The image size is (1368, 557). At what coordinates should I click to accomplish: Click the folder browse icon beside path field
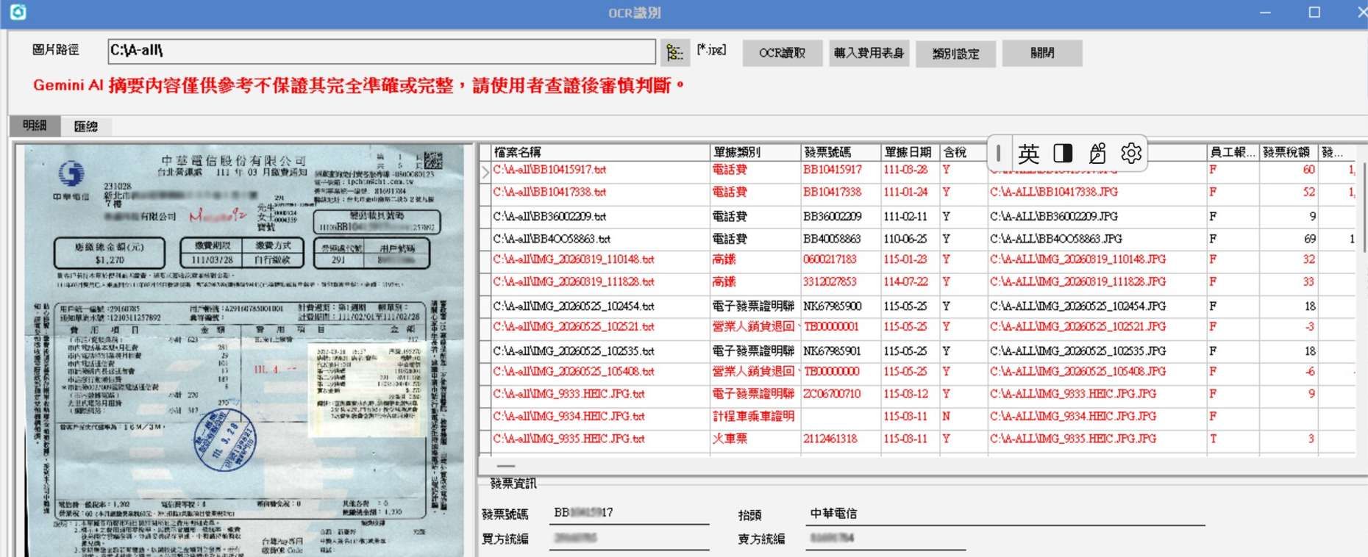[x=674, y=52]
